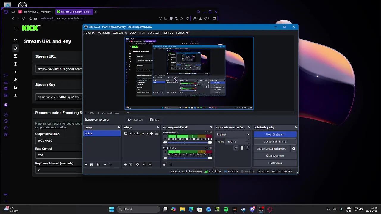The image size is (381, 214).
Task: Move source down in Zdroje panel
Action: click(x=150, y=164)
